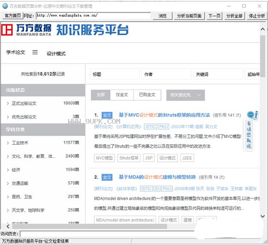The image size is (268, 245).
Task: Expand 经济 category
Action: coord(8,170)
